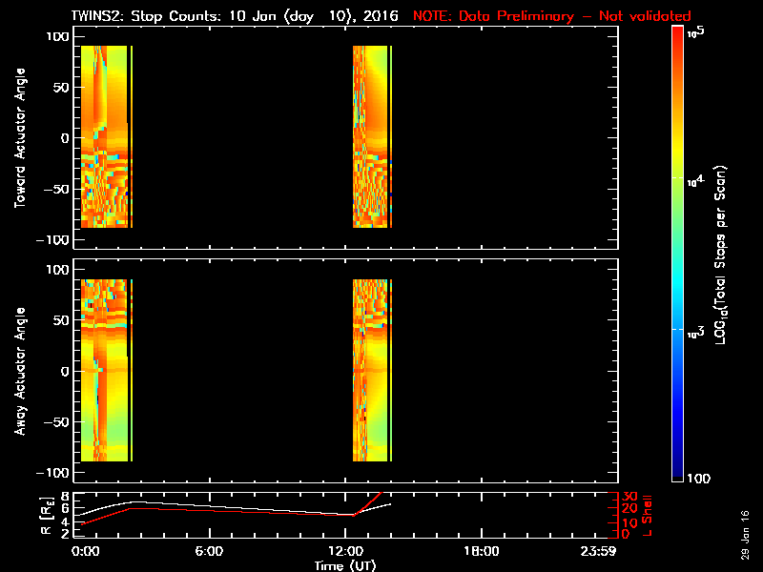Click the 23:59 time axis label
Image resolution: width=763 pixels, height=572 pixels.
click(x=598, y=552)
